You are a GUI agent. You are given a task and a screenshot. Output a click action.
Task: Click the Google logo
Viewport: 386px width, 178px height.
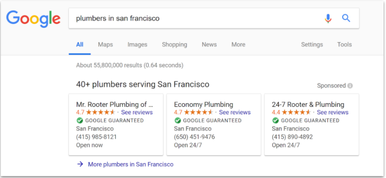click(x=33, y=19)
